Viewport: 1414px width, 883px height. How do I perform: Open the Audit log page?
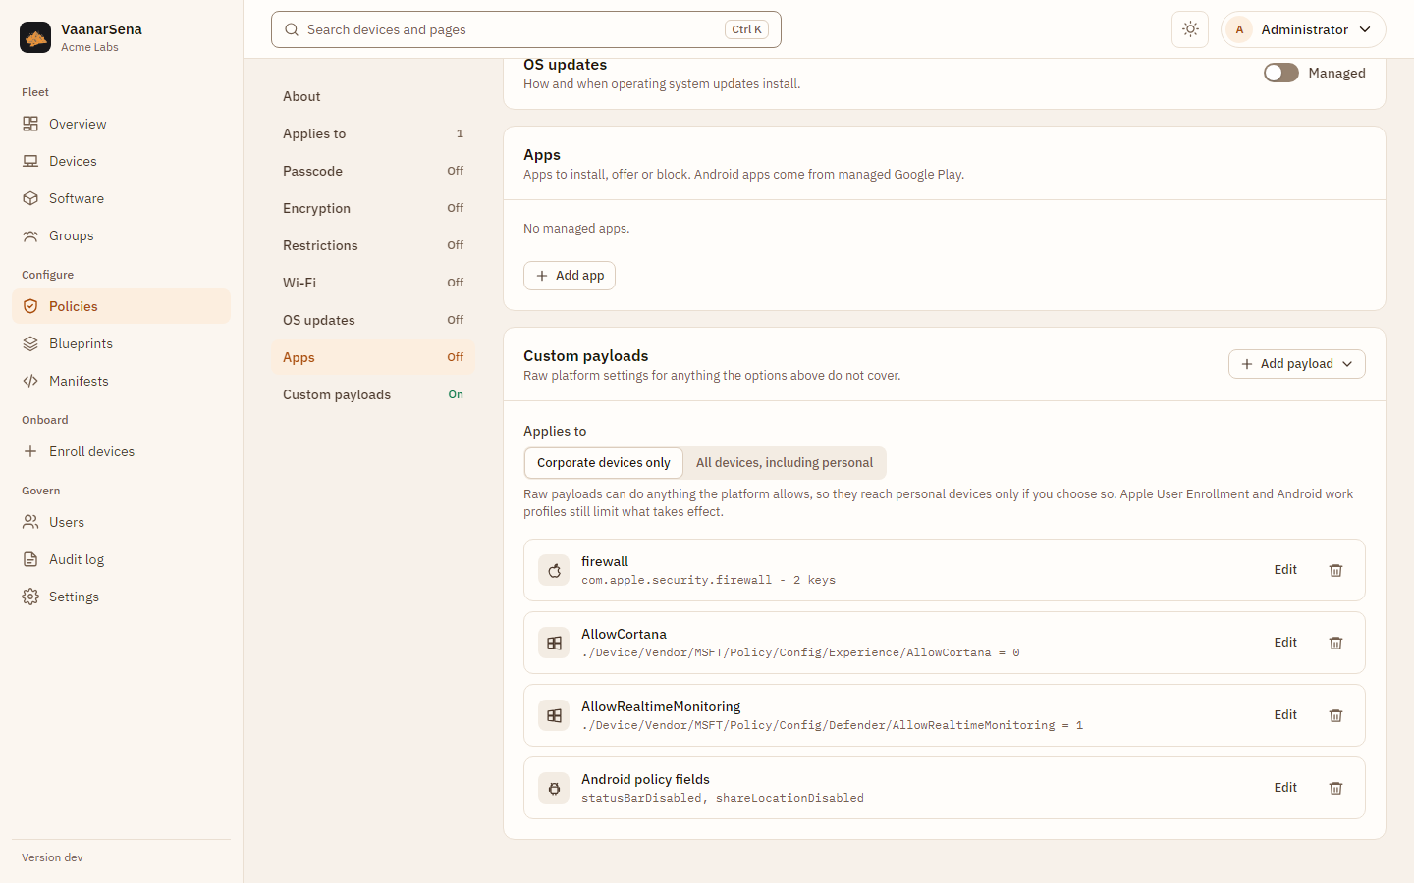(121, 559)
